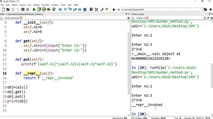Close the dunder_method.py tab
This screenshot has width=213, height=119.
21,18
